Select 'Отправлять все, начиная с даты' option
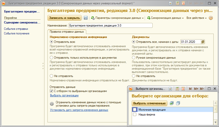The height and width of the screenshot is (127, 219). point(133,42)
